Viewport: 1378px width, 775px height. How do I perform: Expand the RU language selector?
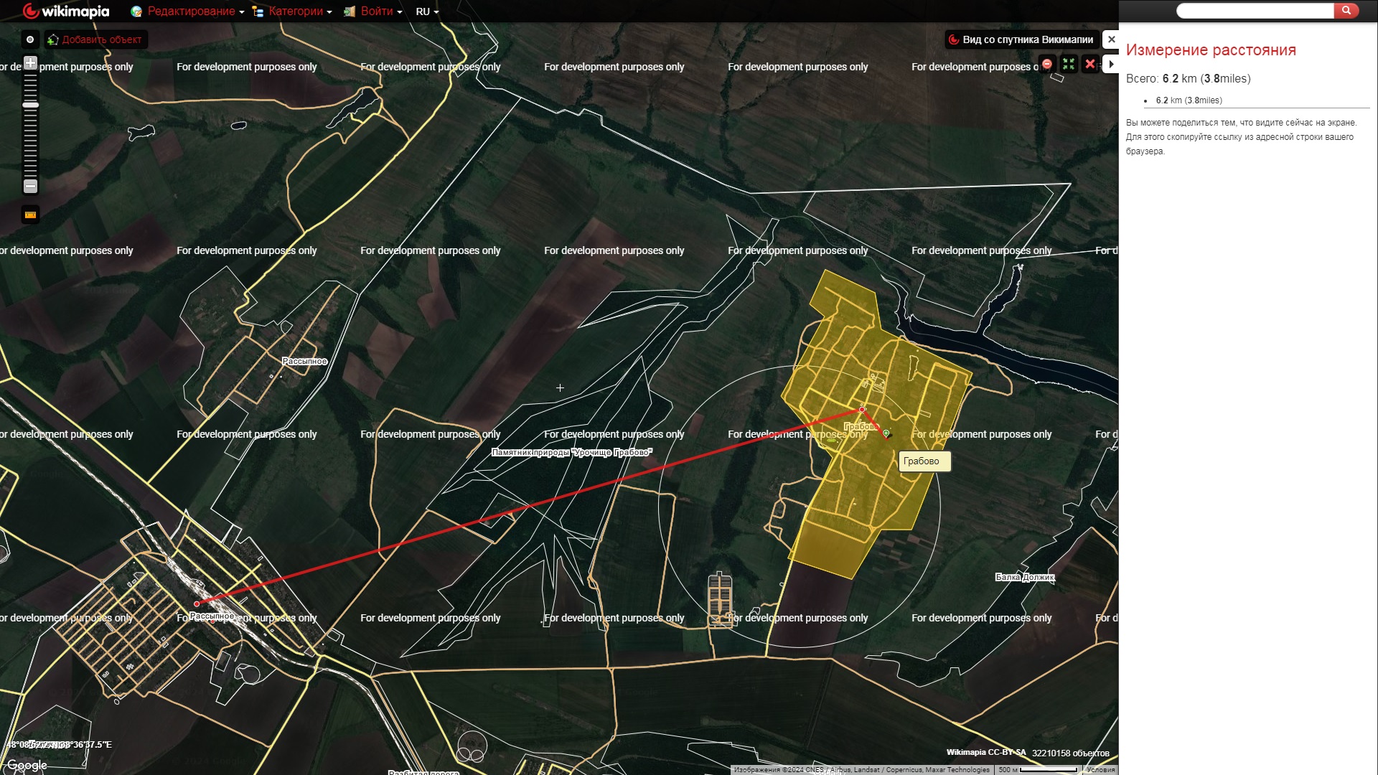click(x=427, y=11)
